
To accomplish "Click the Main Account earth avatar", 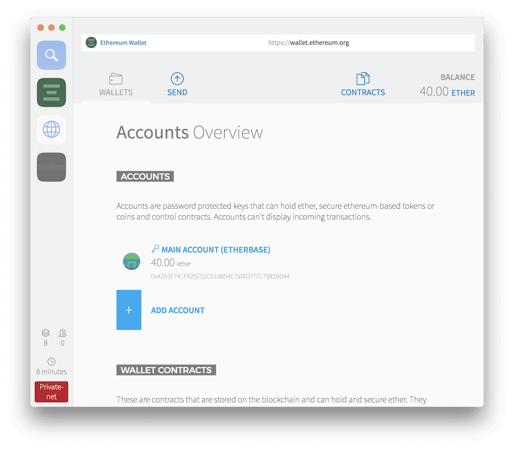I will point(131,261).
